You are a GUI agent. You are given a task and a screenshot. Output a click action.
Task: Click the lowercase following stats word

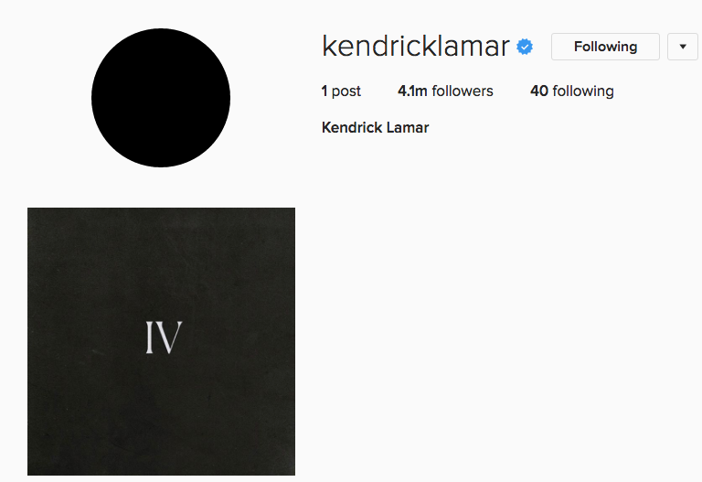coord(583,91)
